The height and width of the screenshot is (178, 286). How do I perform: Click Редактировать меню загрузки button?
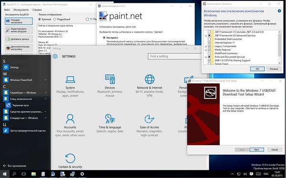[x=19, y=30]
